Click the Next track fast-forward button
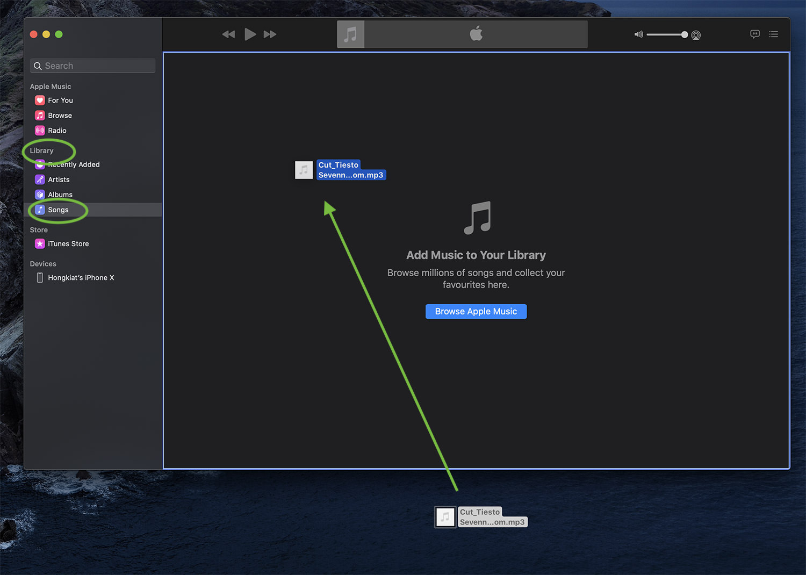Viewport: 806px width, 575px height. point(270,34)
